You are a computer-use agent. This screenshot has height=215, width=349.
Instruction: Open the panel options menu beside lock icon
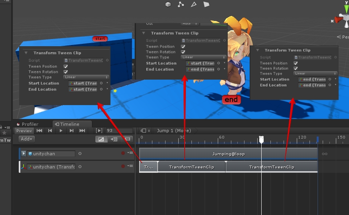7,127
